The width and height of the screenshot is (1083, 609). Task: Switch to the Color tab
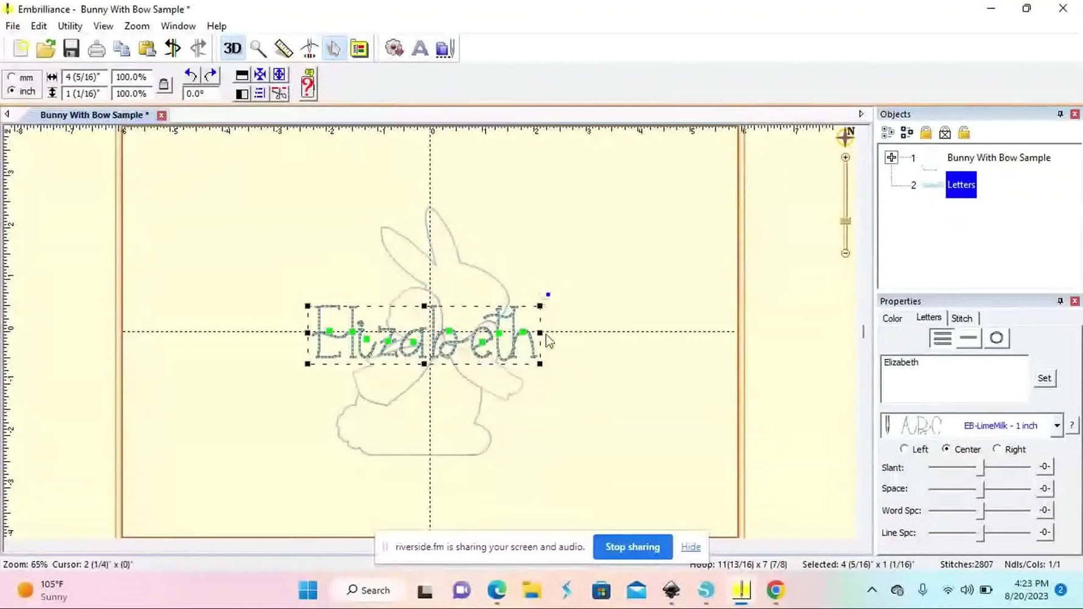[892, 318]
